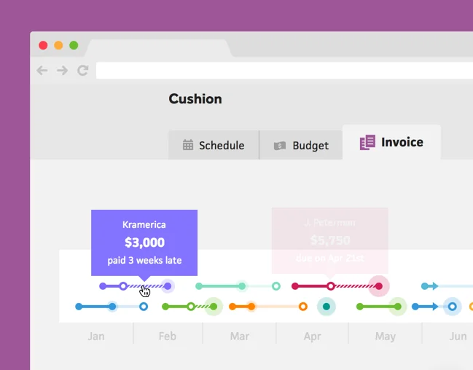473x370 pixels.
Task: Click the teal hollow circle marker
Action: (276, 286)
